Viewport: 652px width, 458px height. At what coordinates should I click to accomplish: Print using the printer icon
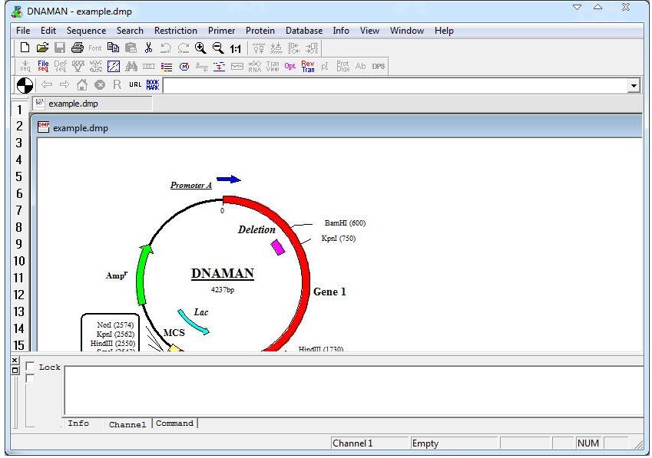click(78, 48)
